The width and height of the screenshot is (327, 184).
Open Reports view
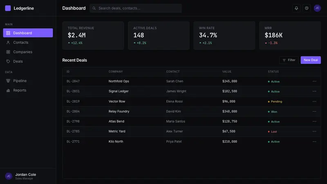(28, 90)
